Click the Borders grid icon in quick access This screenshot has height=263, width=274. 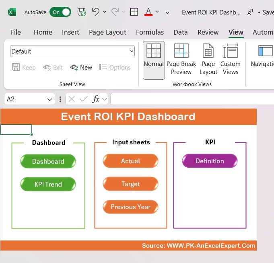(x=134, y=12)
